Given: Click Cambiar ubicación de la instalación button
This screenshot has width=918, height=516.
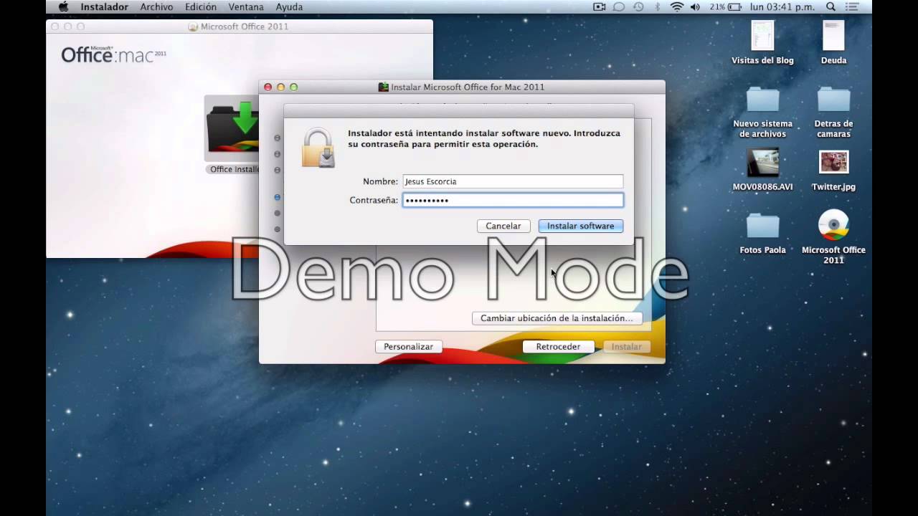Looking at the screenshot, I should coord(557,318).
